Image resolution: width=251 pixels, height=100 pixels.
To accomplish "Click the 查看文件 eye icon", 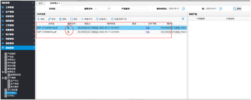I will pyautogui.click(x=82, y=19).
